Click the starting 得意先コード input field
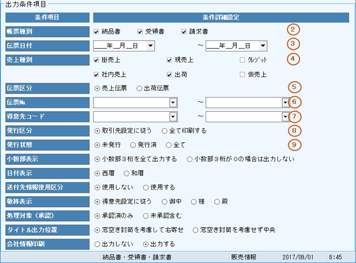The image size is (356, 263). [x=131, y=117]
